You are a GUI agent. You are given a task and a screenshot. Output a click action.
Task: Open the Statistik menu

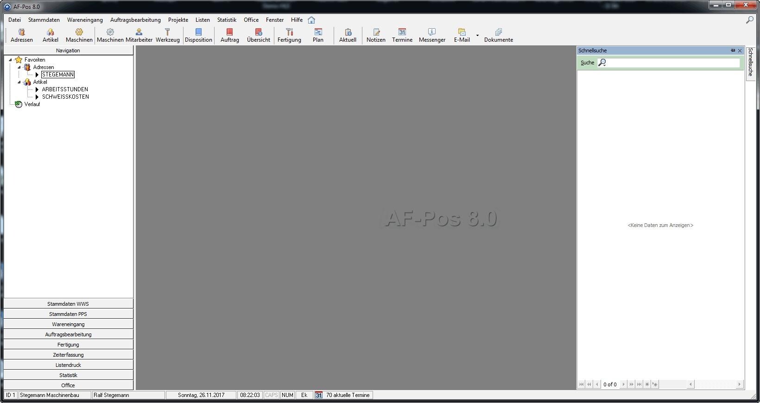[227, 20]
